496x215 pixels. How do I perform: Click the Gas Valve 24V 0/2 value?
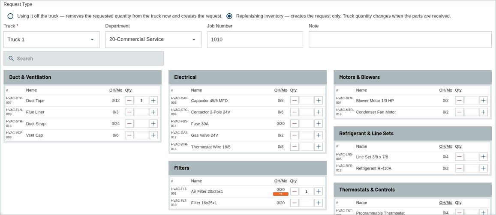[x=281, y=135]
